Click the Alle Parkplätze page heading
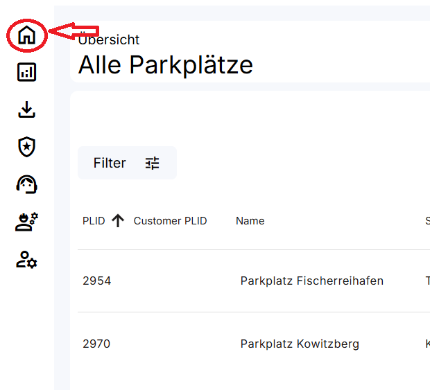430x390 pixels. (165, 64)
